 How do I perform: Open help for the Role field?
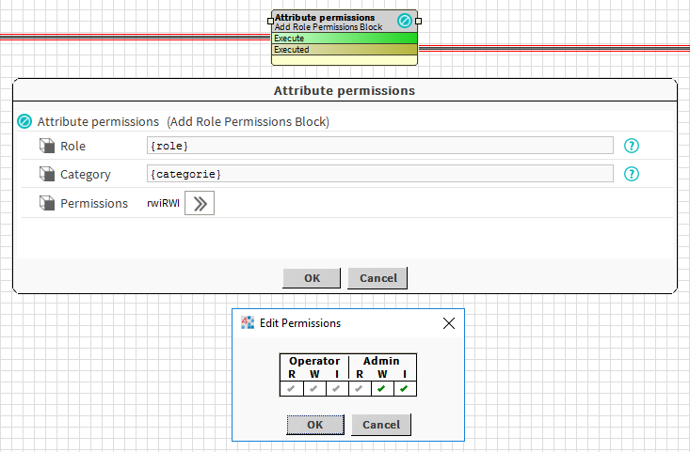coord(632,146)
